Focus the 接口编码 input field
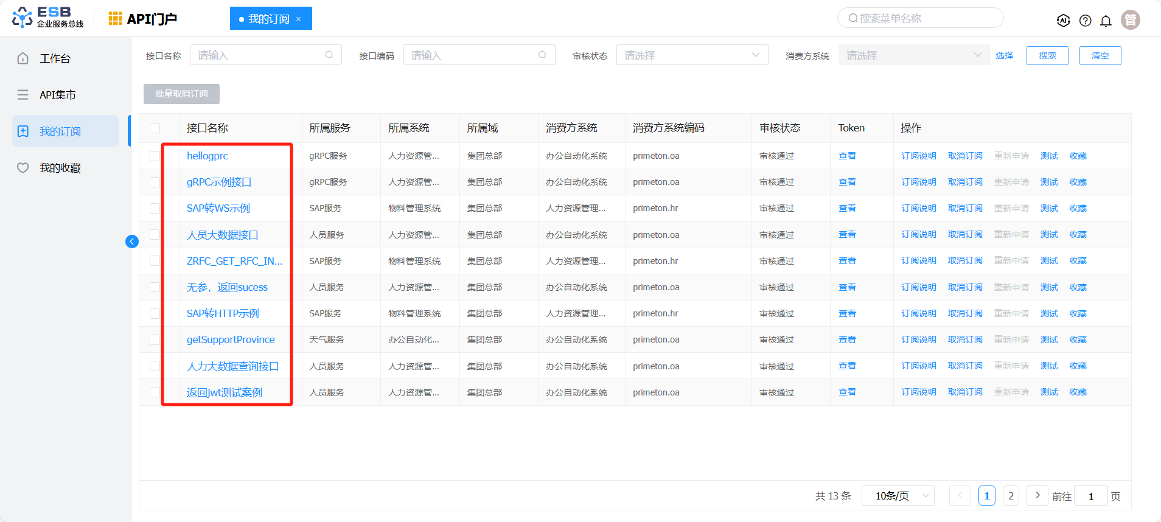The image size is (1161, 522). point(472,55)
